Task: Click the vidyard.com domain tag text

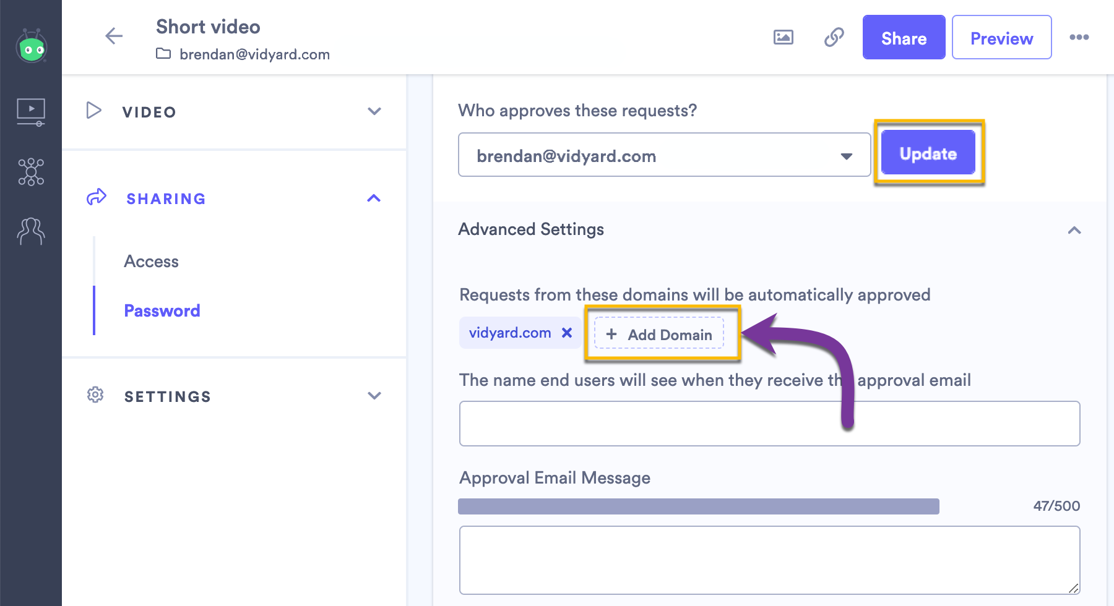Action: 510,333
